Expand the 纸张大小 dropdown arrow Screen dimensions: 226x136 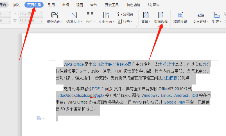coord(81,22)
